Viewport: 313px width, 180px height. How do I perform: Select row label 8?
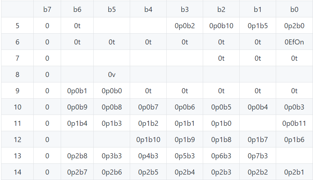coord(17,75)
